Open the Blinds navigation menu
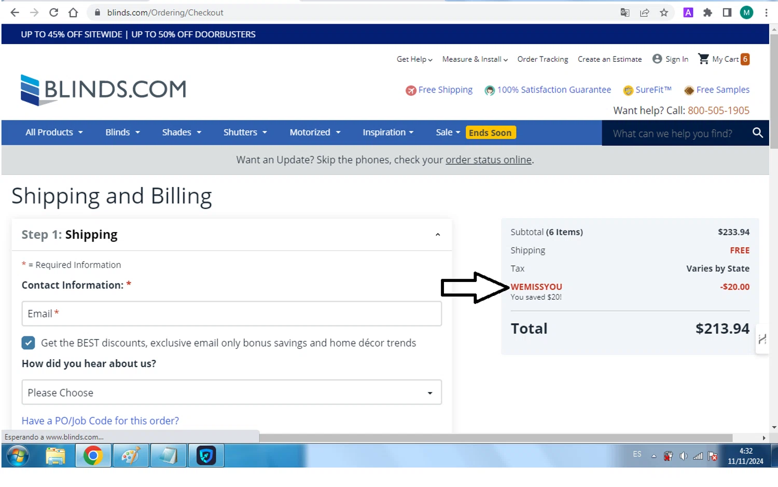 pos(122,132)
